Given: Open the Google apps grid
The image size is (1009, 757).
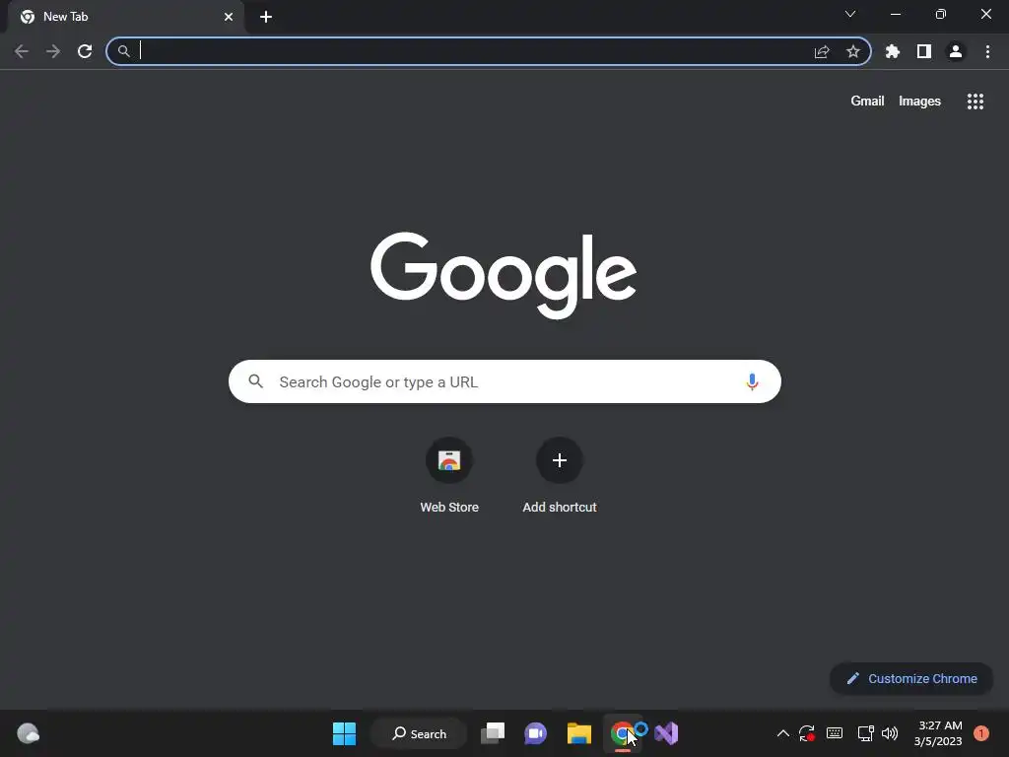Looking at the screenshot, I should tap(975, 102).
